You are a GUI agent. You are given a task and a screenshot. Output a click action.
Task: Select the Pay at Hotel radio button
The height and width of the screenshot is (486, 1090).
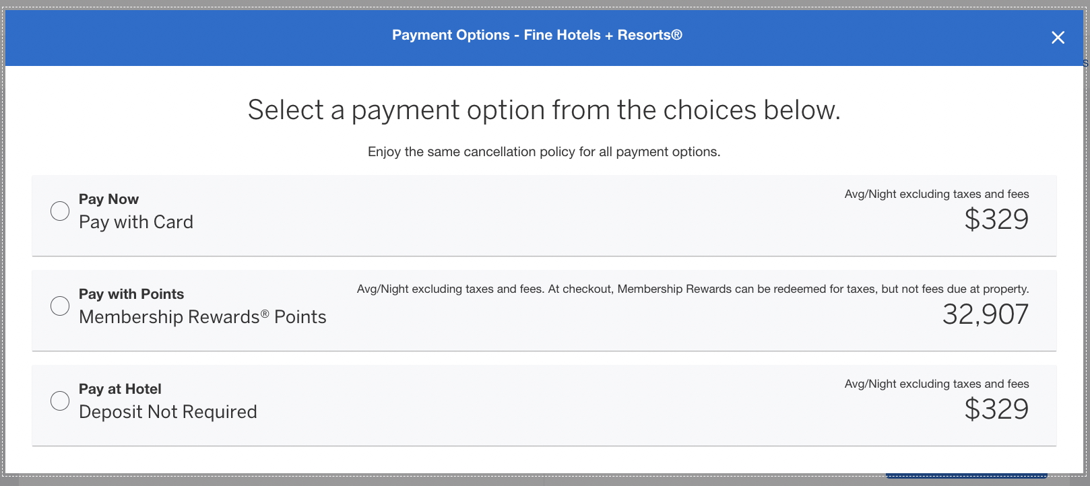(x=60, y=401)
